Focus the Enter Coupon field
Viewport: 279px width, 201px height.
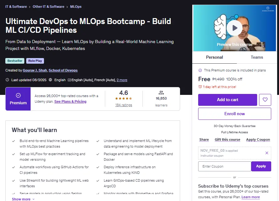[x=225, y=166]
